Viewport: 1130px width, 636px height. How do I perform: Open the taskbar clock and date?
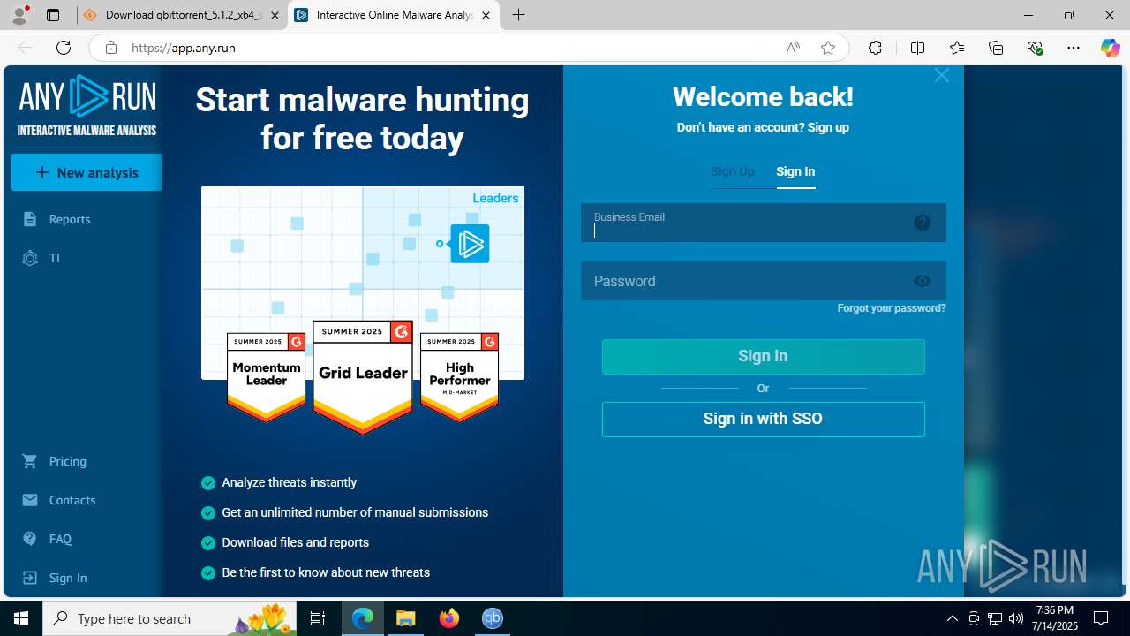tap(1055, 618)
